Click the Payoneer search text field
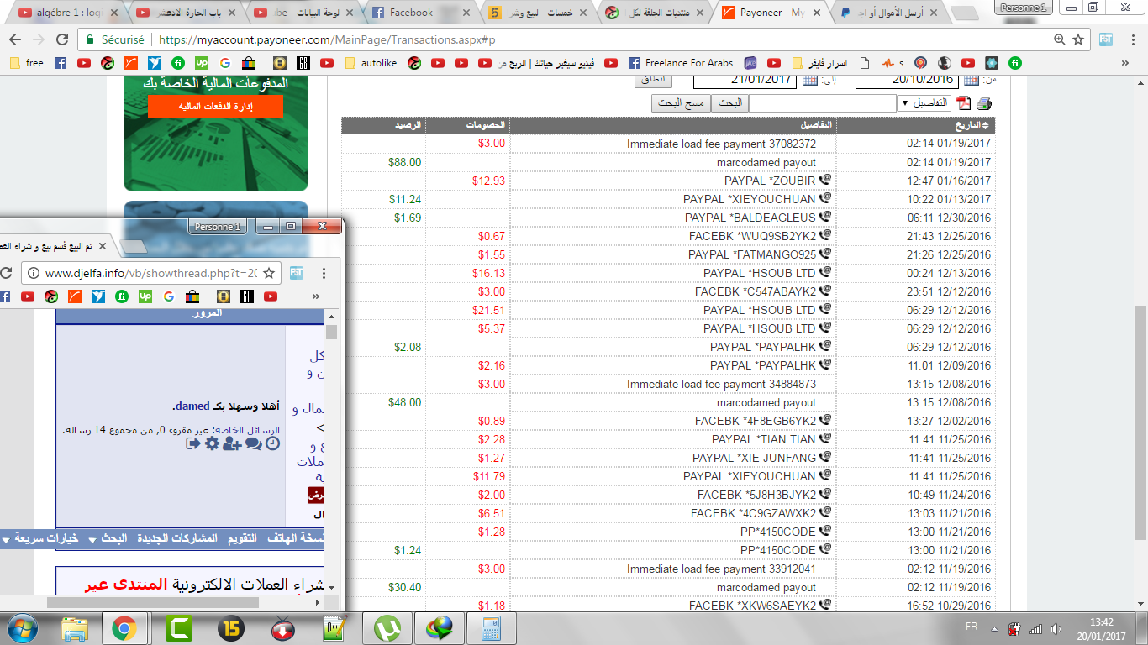Screen dimensions: 1148x645 [x=822, y=103]
